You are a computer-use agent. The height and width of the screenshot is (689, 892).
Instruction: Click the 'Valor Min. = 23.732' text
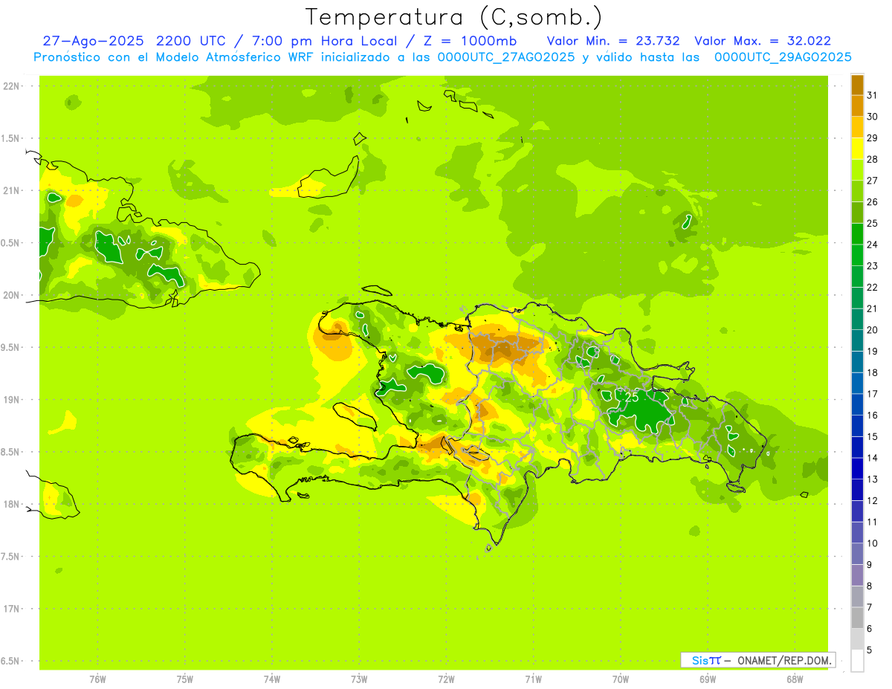coord(613,41)
